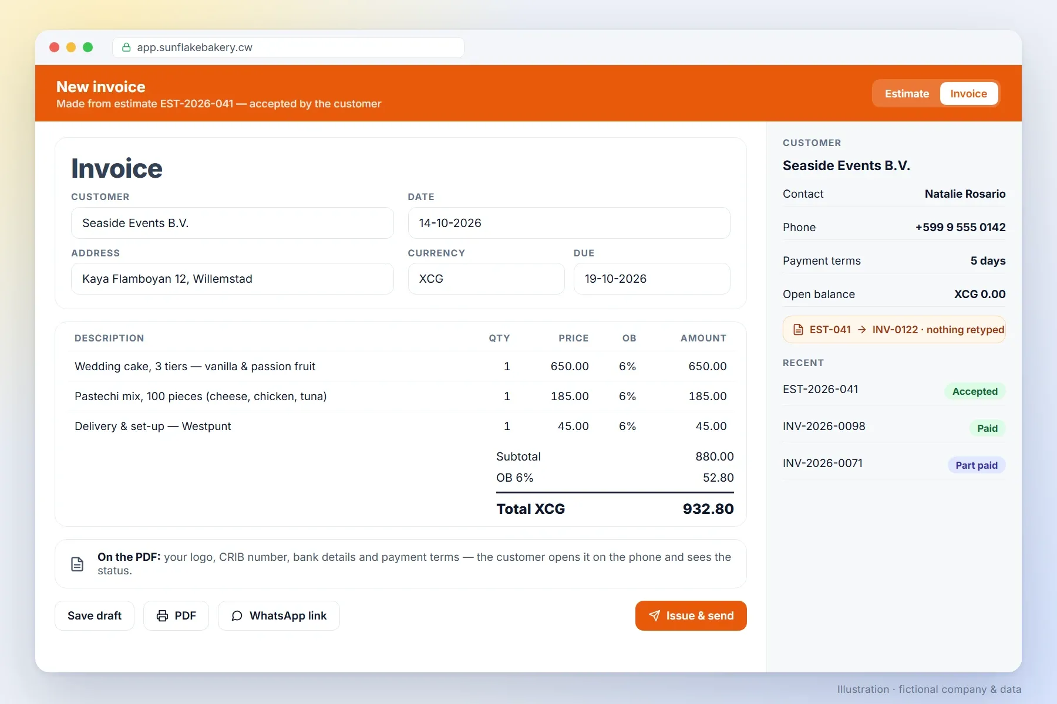Viewport: 1057px width, 704px height.
Task: Click the lock icon in the address bar
Action: 126,48
